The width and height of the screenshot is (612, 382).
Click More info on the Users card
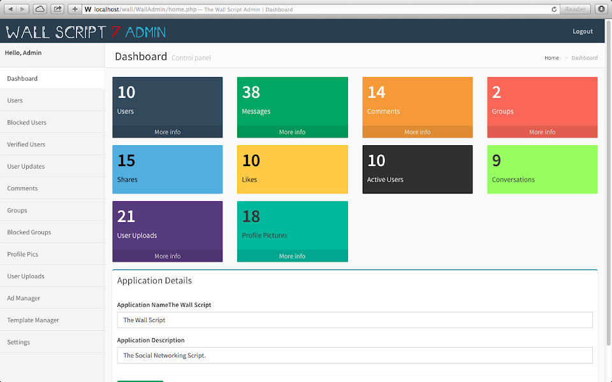(x=168, y=132)
